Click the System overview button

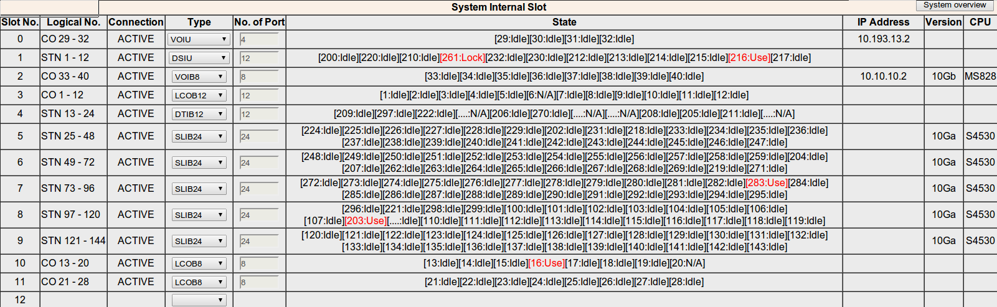[x=955, y=5]
